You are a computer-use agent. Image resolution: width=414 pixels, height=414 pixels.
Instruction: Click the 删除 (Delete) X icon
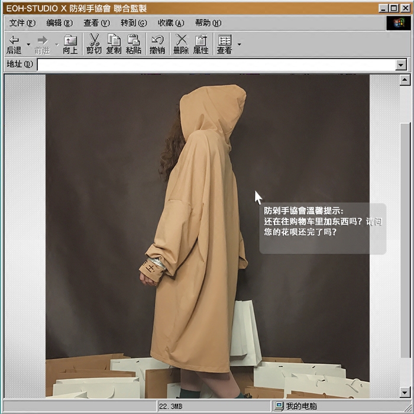pyautogui.click(x=181, y=44)
